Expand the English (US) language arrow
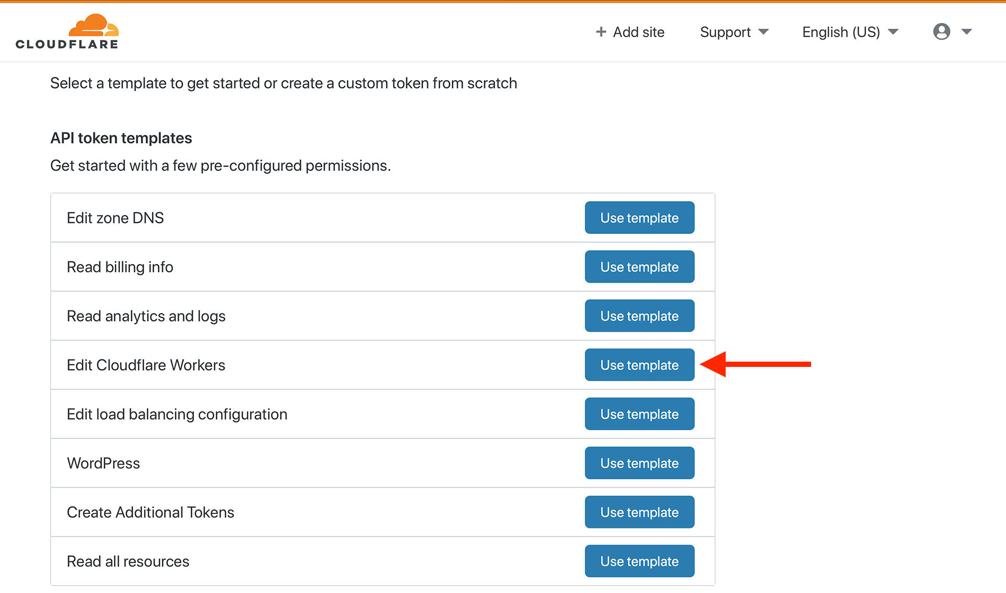Viewport: 1006px width, 593px height. (x=893, y=32)
